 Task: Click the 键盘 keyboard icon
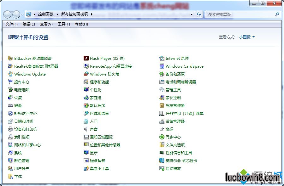(10, 106)
